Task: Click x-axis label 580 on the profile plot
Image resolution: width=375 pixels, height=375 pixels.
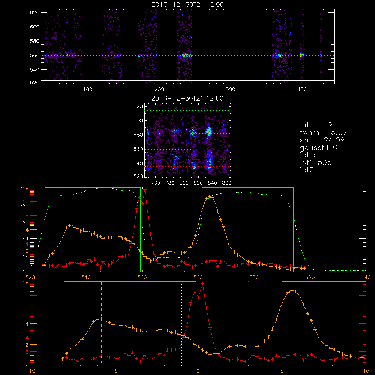Action: tap(198, 277)
